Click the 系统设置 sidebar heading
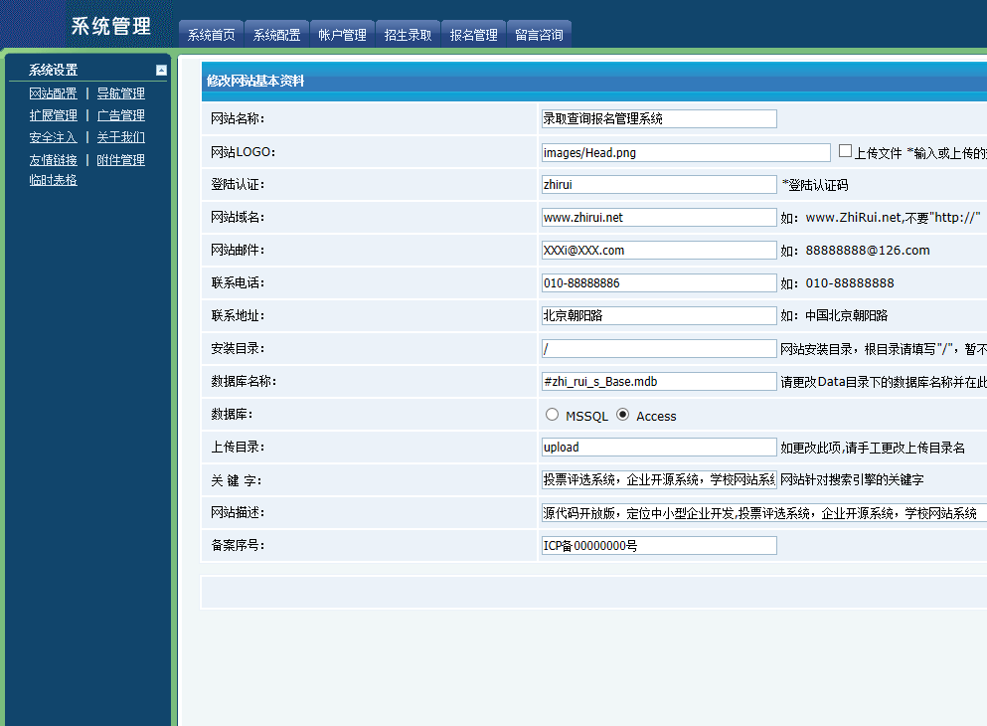This screenshot has width=987, height=726. point(54,70)
